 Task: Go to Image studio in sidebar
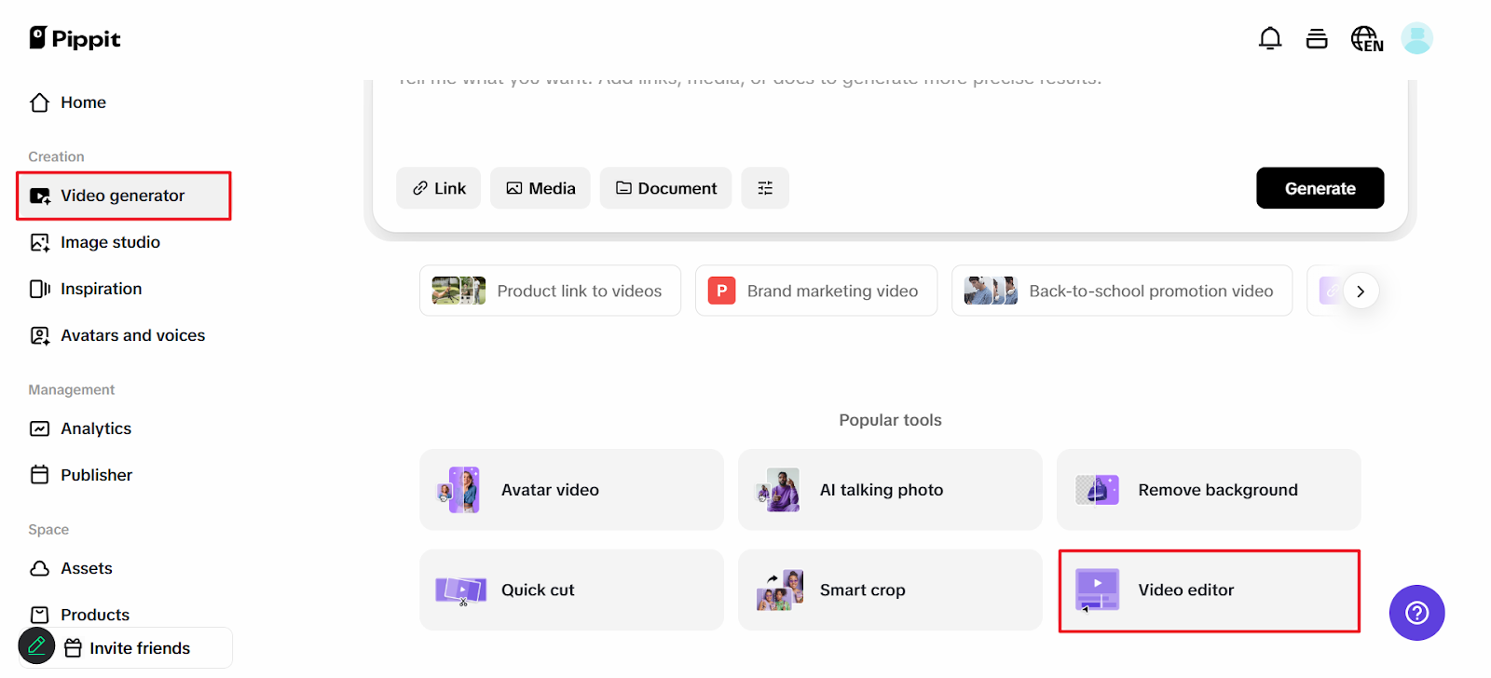click(110, 242)
